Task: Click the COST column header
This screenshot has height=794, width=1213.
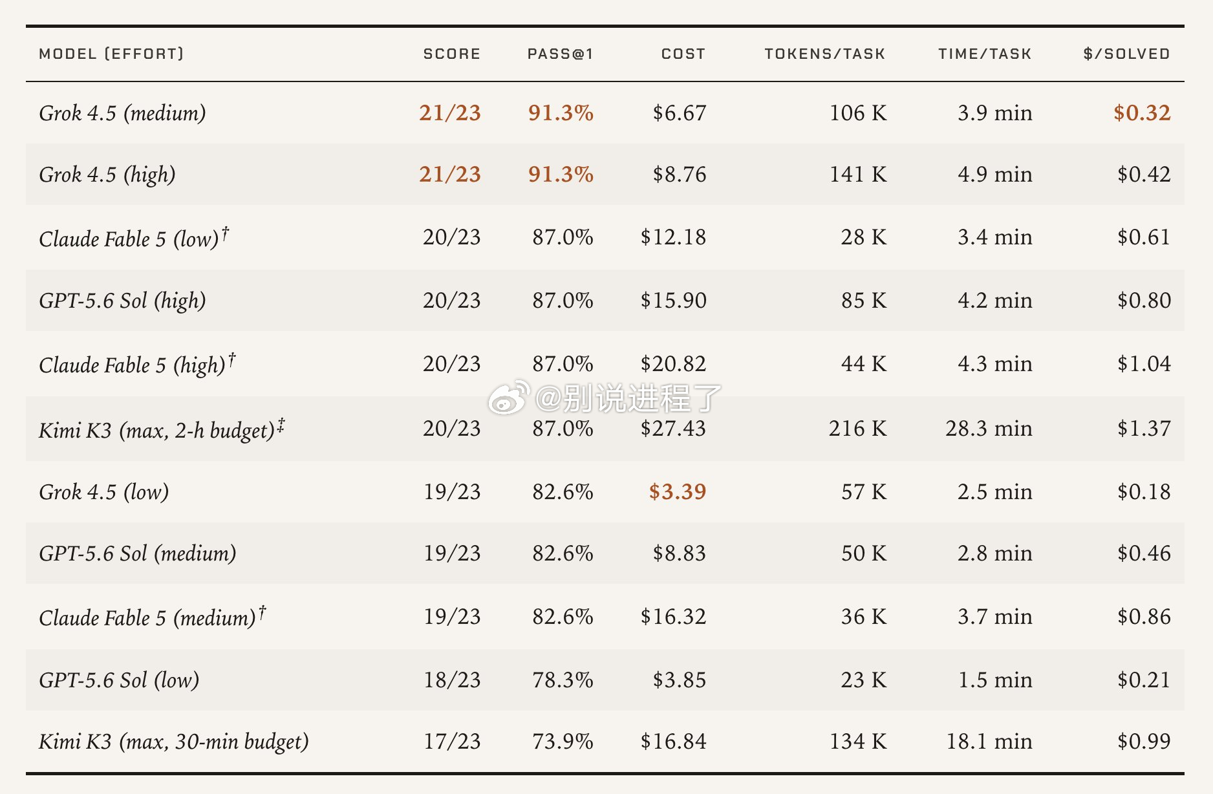Action: [683, 54]
